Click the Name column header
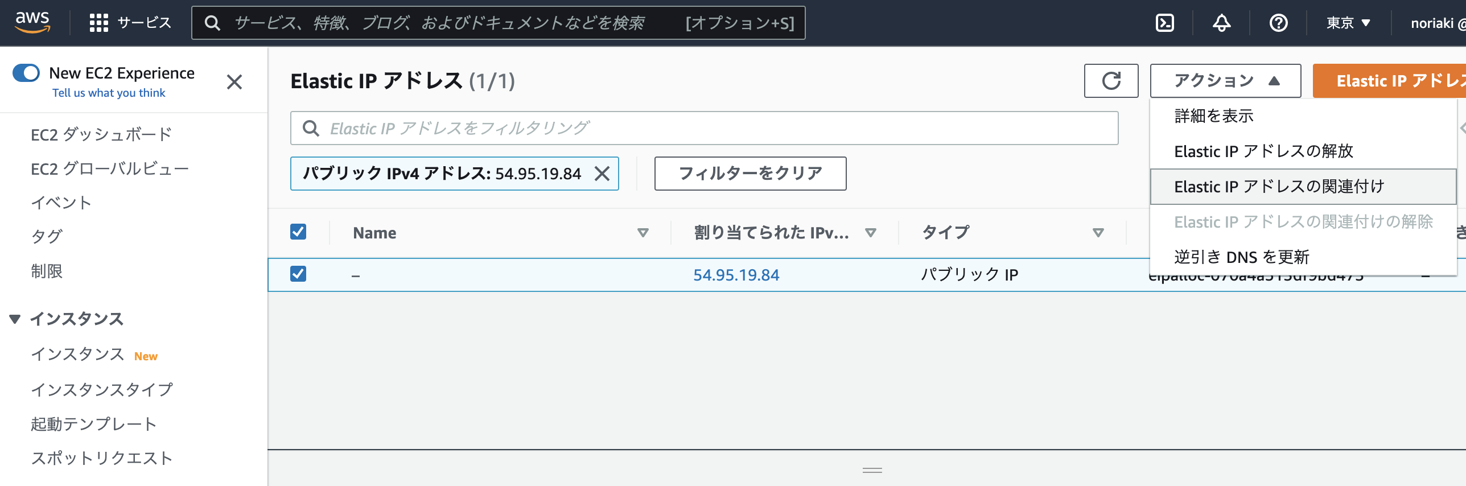 [x=374, y=233]
